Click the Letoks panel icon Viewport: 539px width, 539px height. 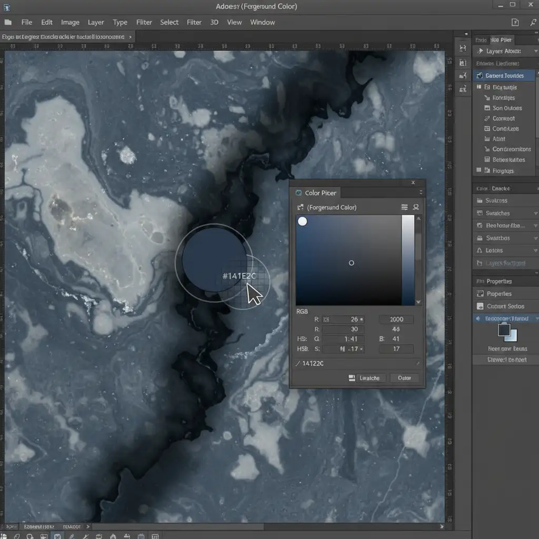point(480,251)
